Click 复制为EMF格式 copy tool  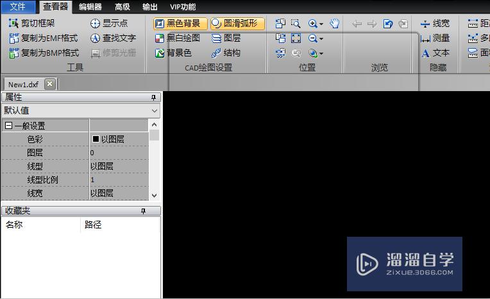pyautogui.click(x=44, y=38)
